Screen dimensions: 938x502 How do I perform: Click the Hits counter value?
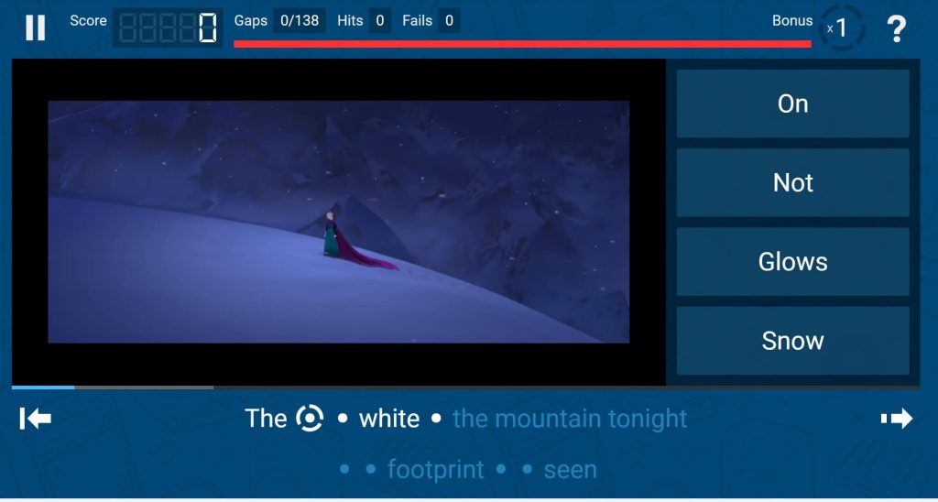click(380, 21)
